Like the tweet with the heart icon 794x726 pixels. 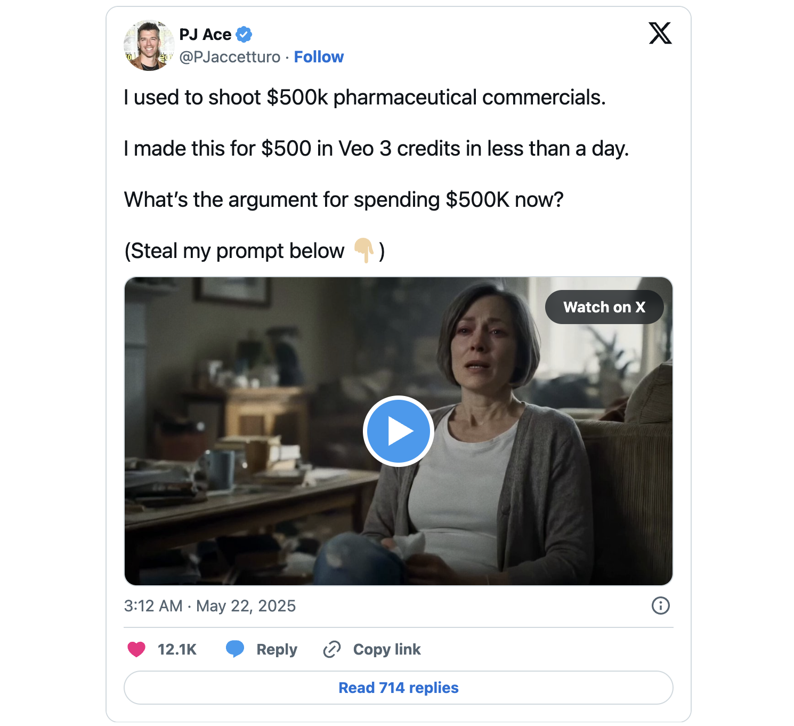(136, 649)
